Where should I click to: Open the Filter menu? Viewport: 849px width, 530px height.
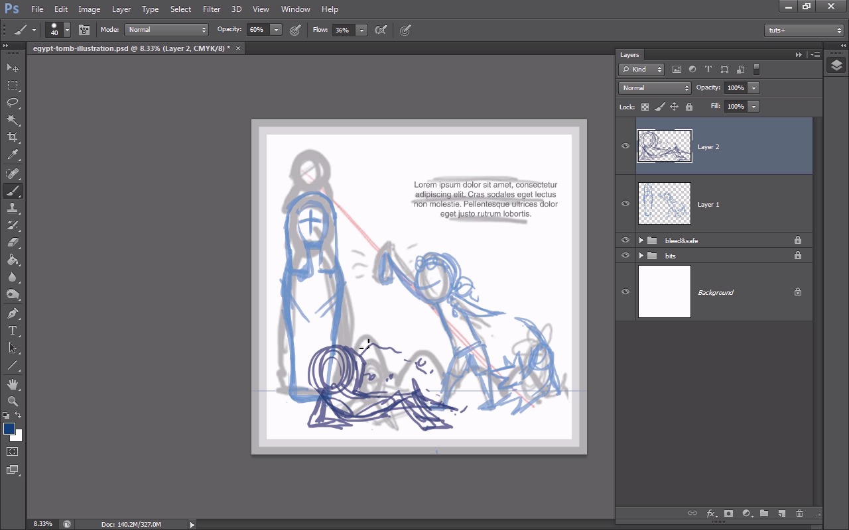[212, 9]
